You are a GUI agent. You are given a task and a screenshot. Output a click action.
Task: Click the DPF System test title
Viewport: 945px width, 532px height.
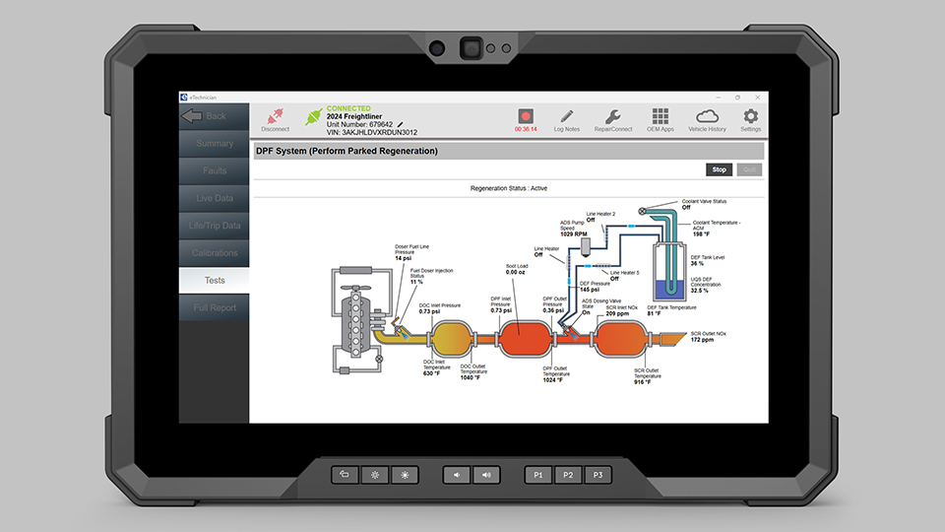tap(346, 151)
